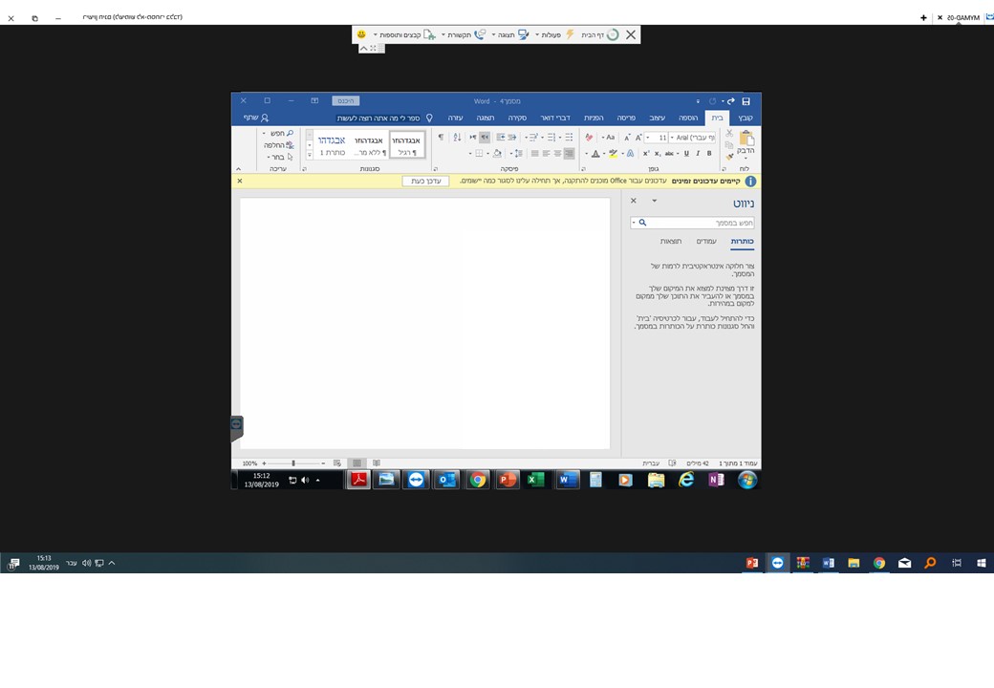
Task: Open the Find (חפש) dropdown arrow
Action: (x=265, y=134)
